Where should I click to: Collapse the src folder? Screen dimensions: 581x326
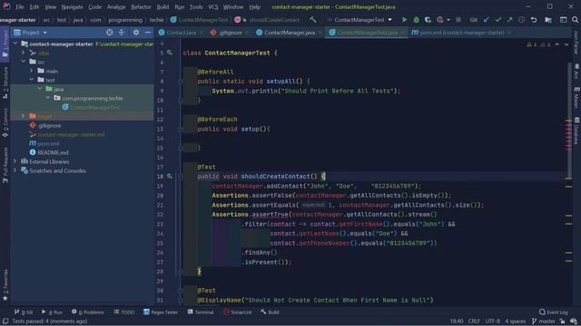point(24,62)
